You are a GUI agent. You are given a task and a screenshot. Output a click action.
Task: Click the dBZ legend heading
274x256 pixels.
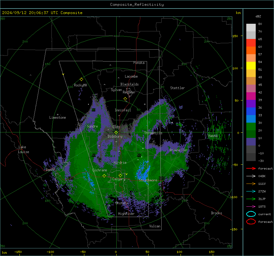click(x=258, y=16)
